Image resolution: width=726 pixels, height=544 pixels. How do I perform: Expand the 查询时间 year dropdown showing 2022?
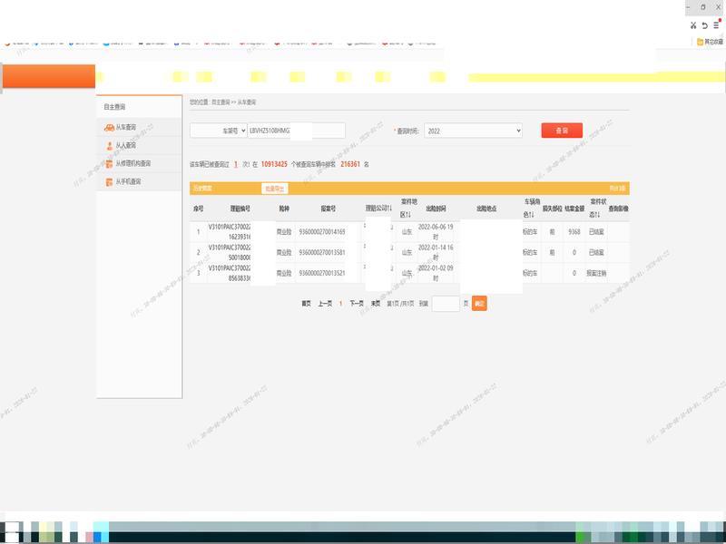(x=473, y=131)
